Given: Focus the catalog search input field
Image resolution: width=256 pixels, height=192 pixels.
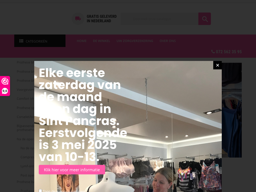Looking at the screenshot, I should pyautogui.click(x=159, y=19).
